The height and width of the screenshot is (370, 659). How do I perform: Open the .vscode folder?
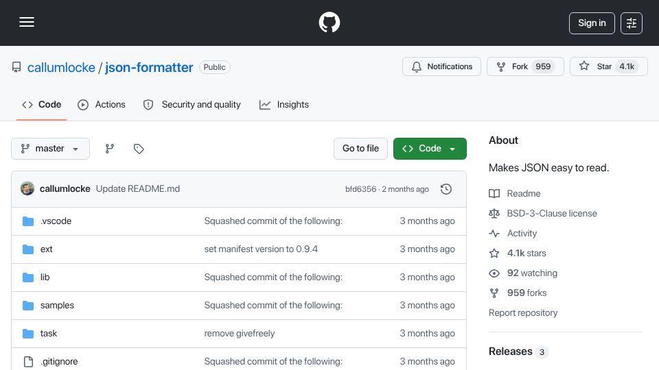point(56,221)
